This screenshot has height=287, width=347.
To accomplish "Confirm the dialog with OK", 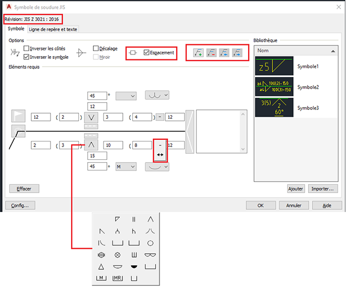I will click(x=261, y=205).
